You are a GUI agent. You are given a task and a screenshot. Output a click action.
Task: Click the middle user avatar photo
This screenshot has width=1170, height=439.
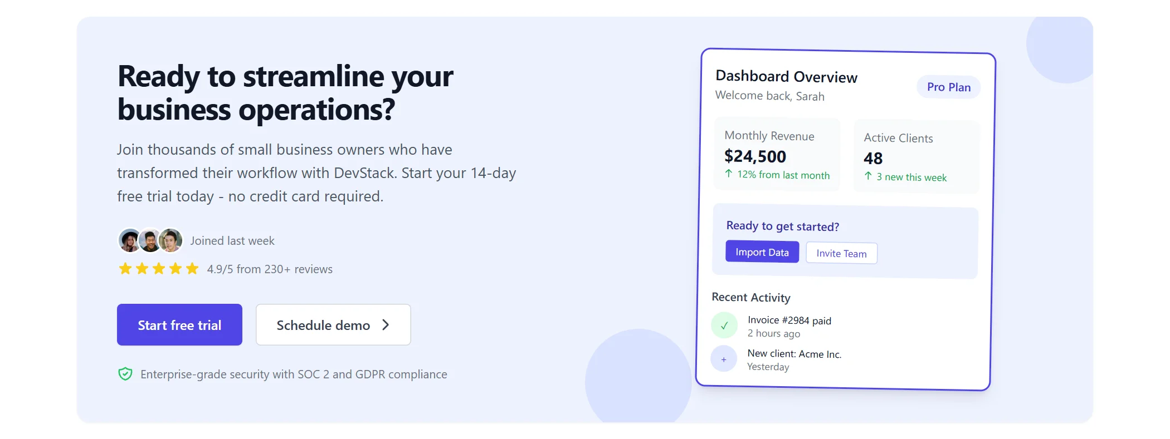[150, 240]
